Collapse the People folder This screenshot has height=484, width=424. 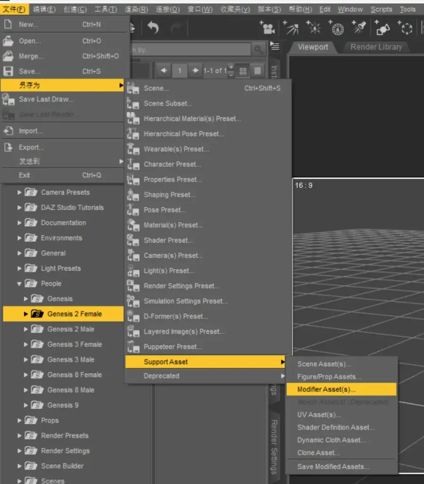coord(19,284)
